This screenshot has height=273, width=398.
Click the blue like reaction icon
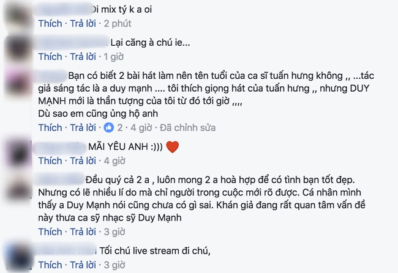click(108, 128)
